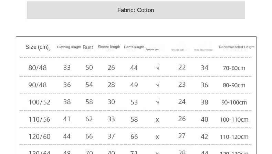Click the Sleeve length column header
Image resolution: width=272 pixels, height=154 pixels.
[109, 47]
